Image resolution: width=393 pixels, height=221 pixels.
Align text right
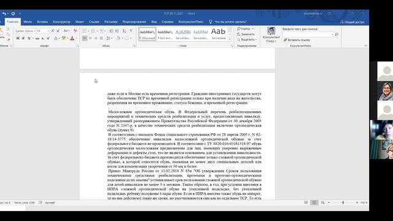click(x=96, y=38)
